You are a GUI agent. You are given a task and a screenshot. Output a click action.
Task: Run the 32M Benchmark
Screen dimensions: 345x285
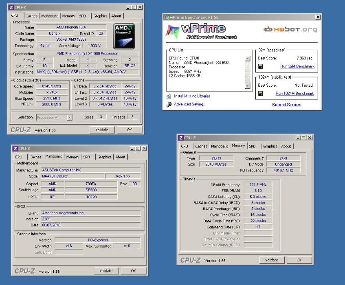[297, 66]
